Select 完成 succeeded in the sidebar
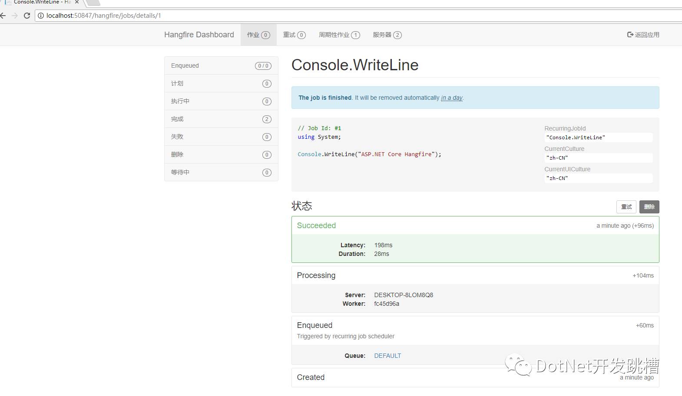Screen dimensions: 682x396 point(221,119)
